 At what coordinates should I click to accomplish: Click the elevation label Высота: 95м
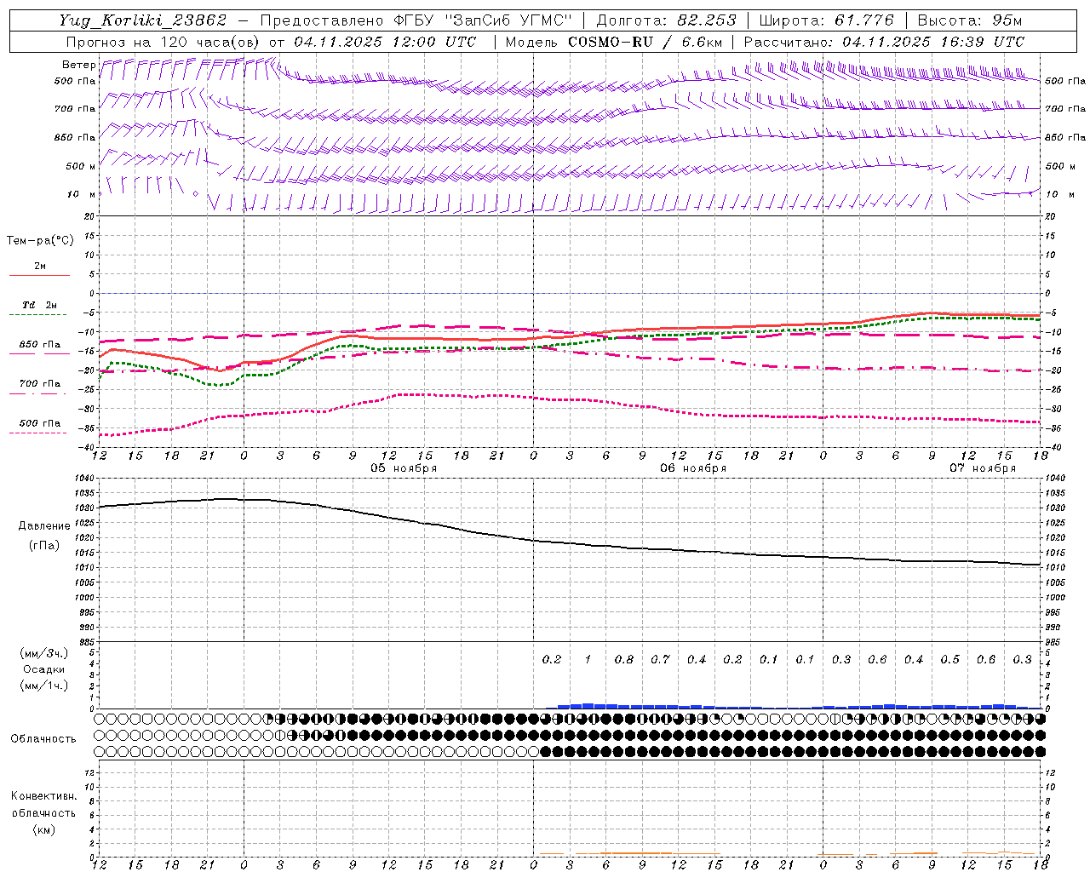coord(970,20)
